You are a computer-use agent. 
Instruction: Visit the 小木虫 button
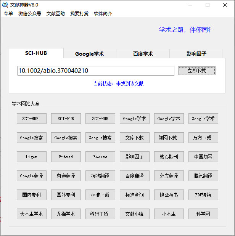click(x=169, y=214)
